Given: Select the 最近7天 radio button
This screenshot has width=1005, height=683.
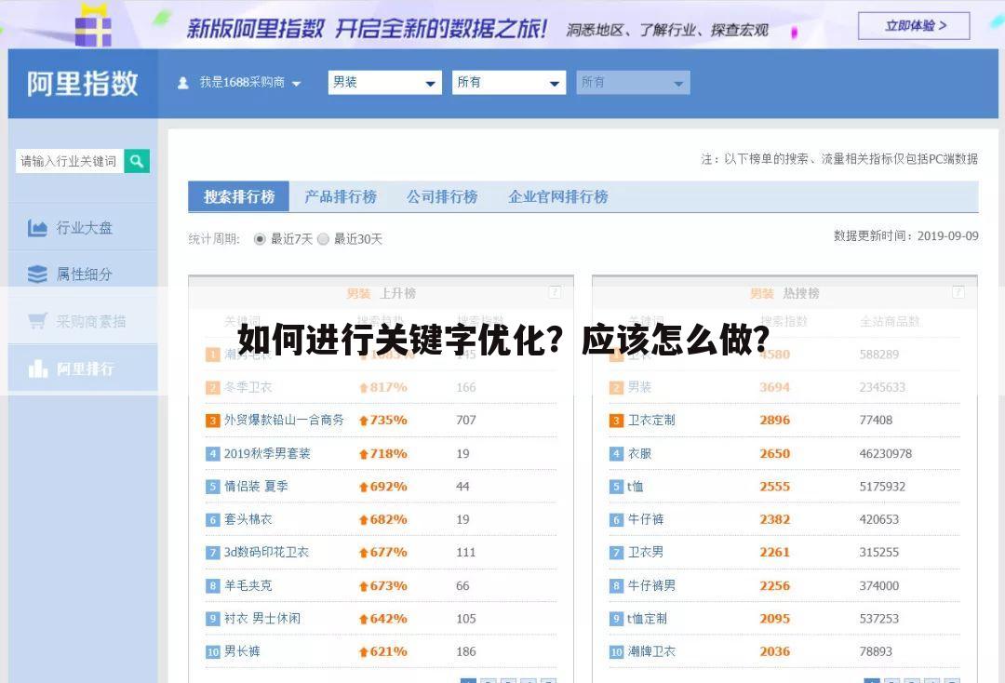Looking at the screenshot, I should tap(260, 239).
